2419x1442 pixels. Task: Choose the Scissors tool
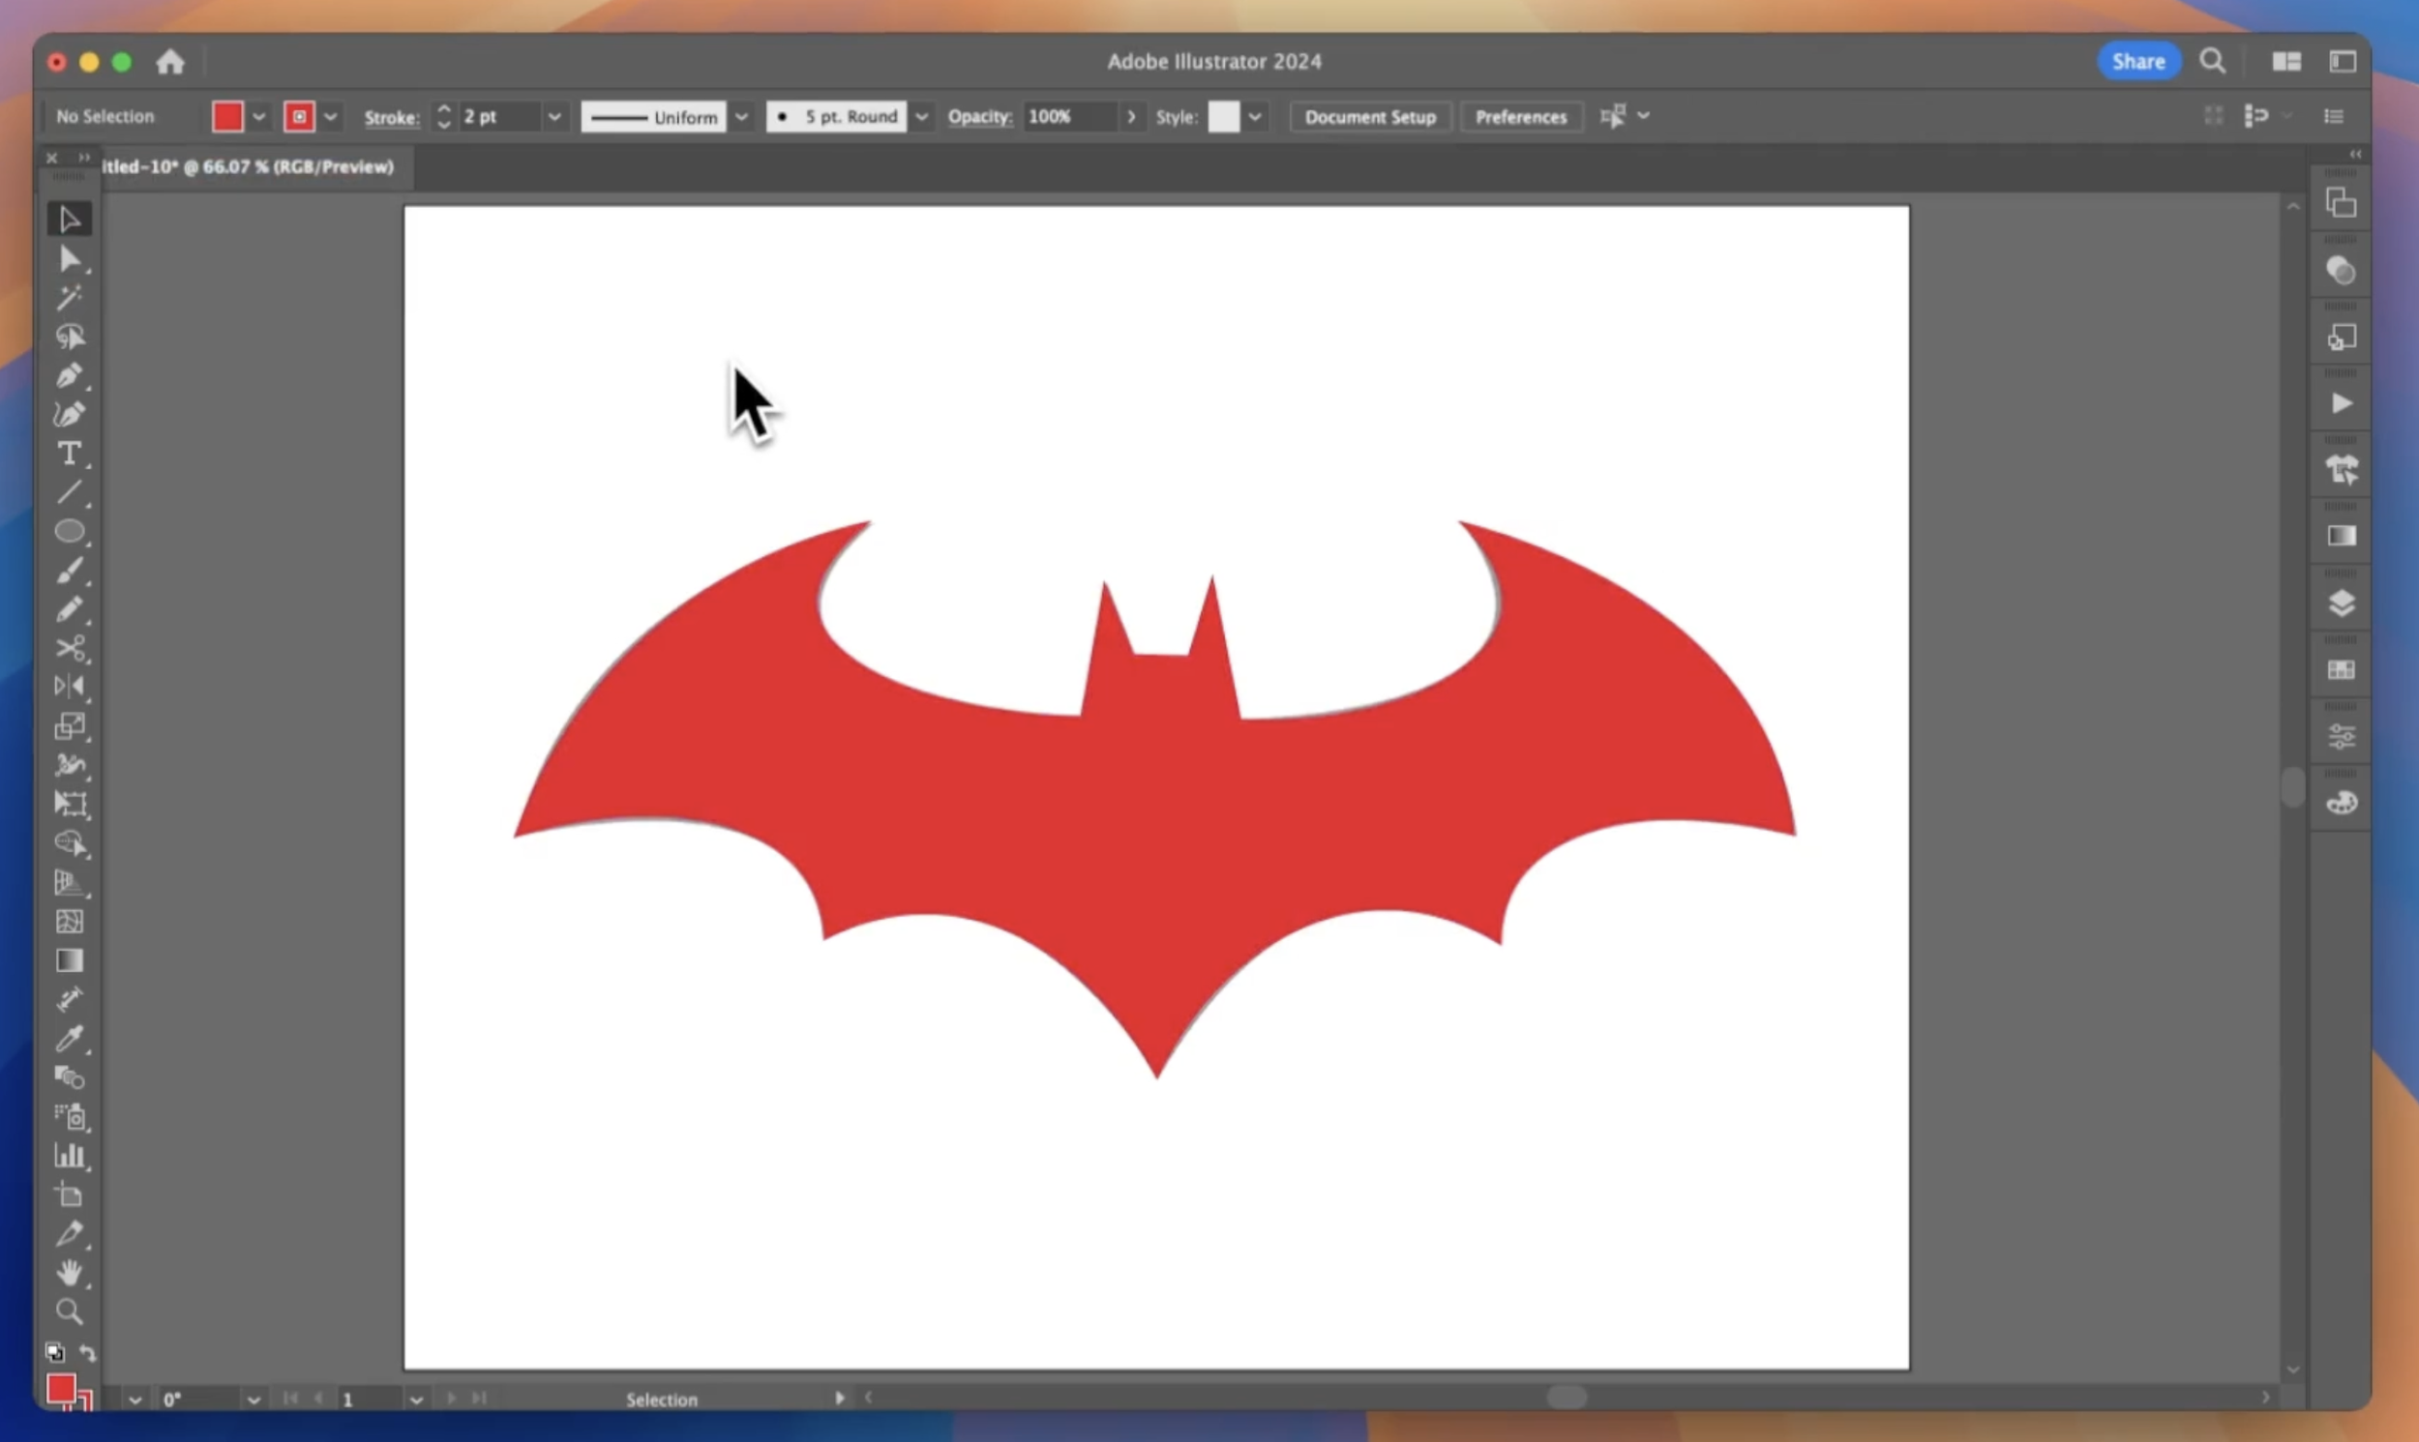point(69,648)
